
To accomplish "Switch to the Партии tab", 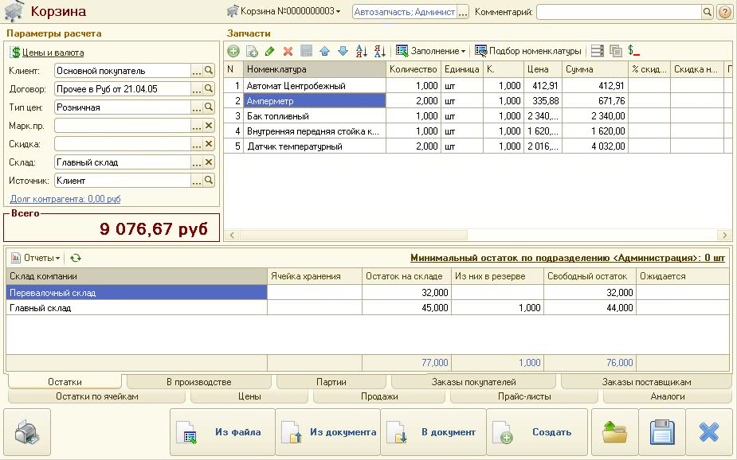I will 331,382.
